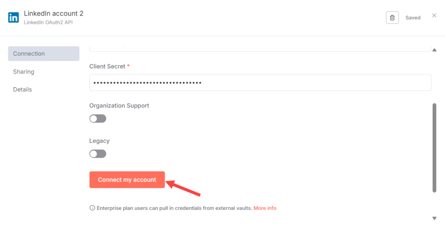Click the info circle beside Enterprise plan note
445x229 pixels.
[92, 208]
